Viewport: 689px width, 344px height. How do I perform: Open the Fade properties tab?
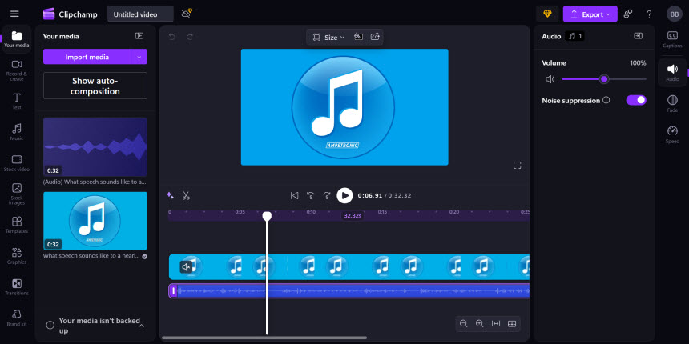(x=672, y=103)
